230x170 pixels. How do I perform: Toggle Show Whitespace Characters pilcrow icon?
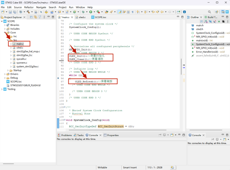(132, 12)
